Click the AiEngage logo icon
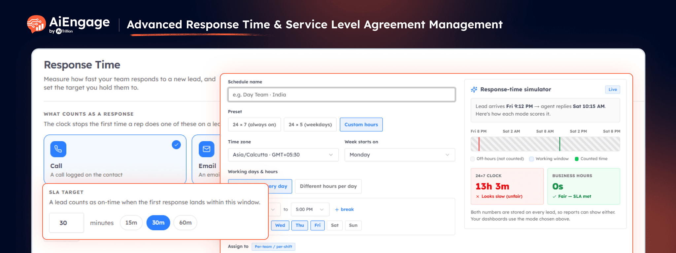Image resolution: width=676 pixels, height=253 pixels. [x=36, y=24]
